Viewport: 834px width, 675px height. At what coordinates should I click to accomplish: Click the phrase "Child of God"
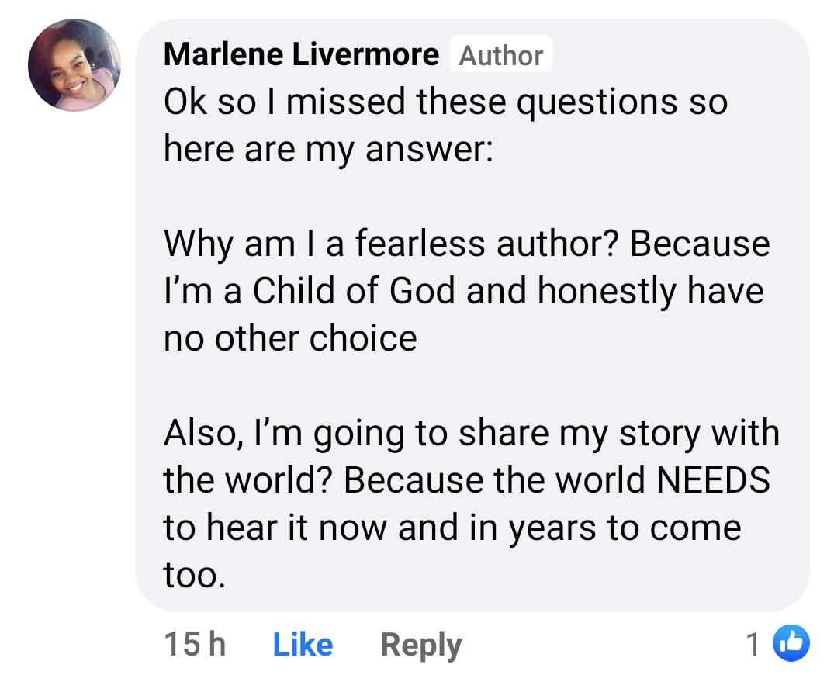[x=354, y=291]
